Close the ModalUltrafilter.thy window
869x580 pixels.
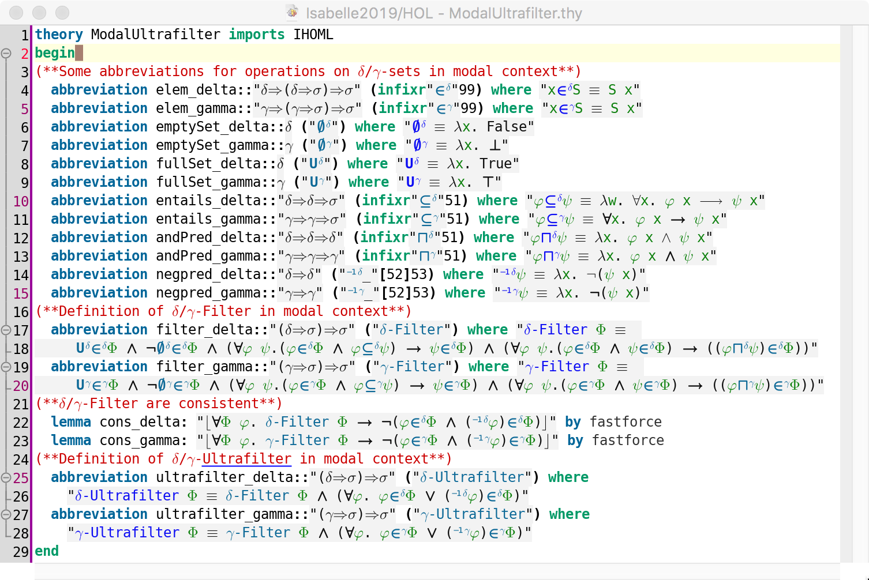(x=17, y=13)
